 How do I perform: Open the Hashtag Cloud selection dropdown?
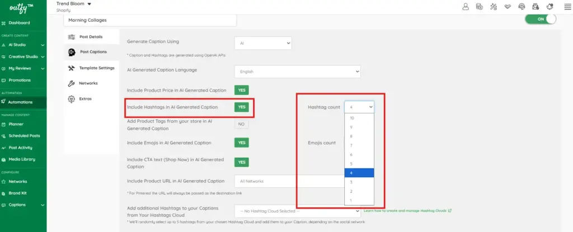[298, 211]
